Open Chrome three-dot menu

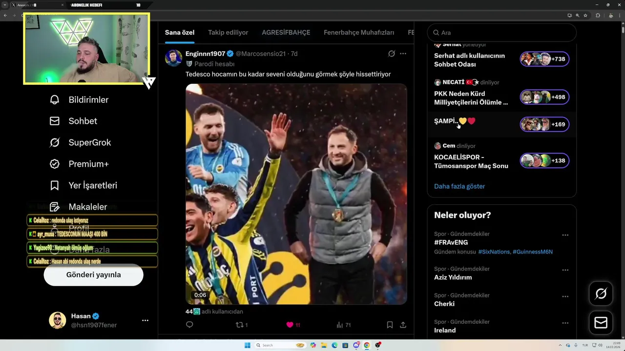(x=619, y=15)
